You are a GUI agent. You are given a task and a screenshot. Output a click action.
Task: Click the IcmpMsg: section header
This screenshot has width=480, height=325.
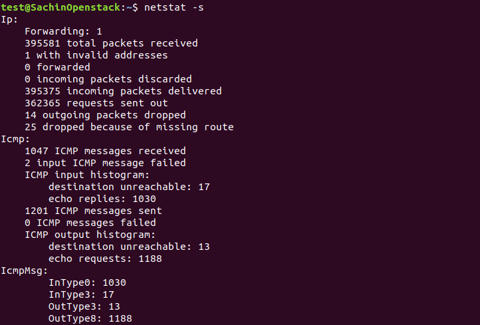pos(24,271)
